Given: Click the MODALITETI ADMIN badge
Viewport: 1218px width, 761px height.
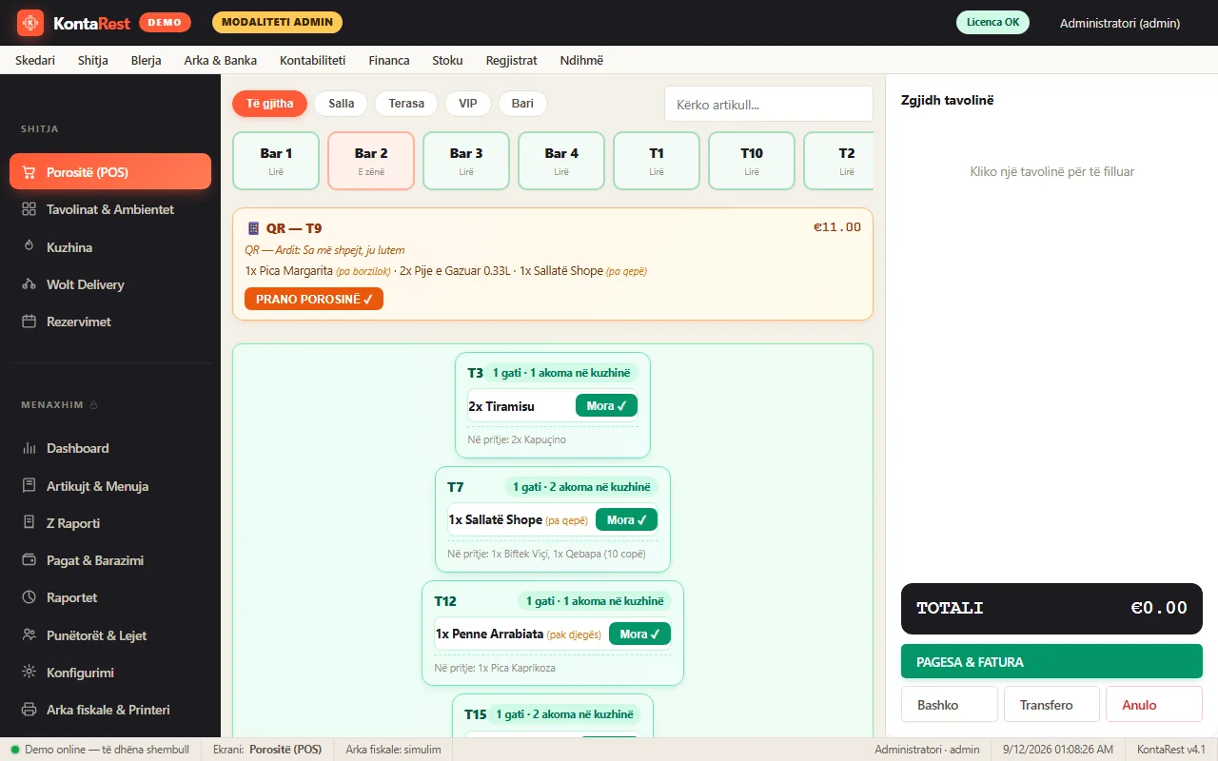Looking at the screenshot, I should click(x=277, y=23).
